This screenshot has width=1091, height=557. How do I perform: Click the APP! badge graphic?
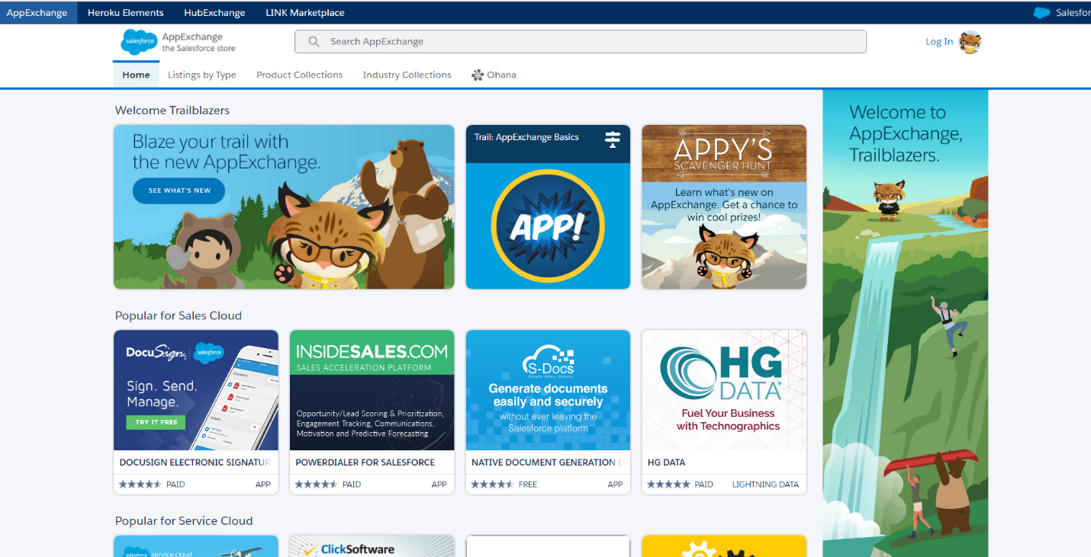[548, 226]
